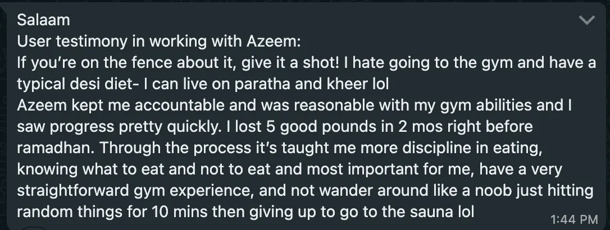Open the message options chevron menu
The height and width of the screenshot is (230, 610).
point(587,21)
